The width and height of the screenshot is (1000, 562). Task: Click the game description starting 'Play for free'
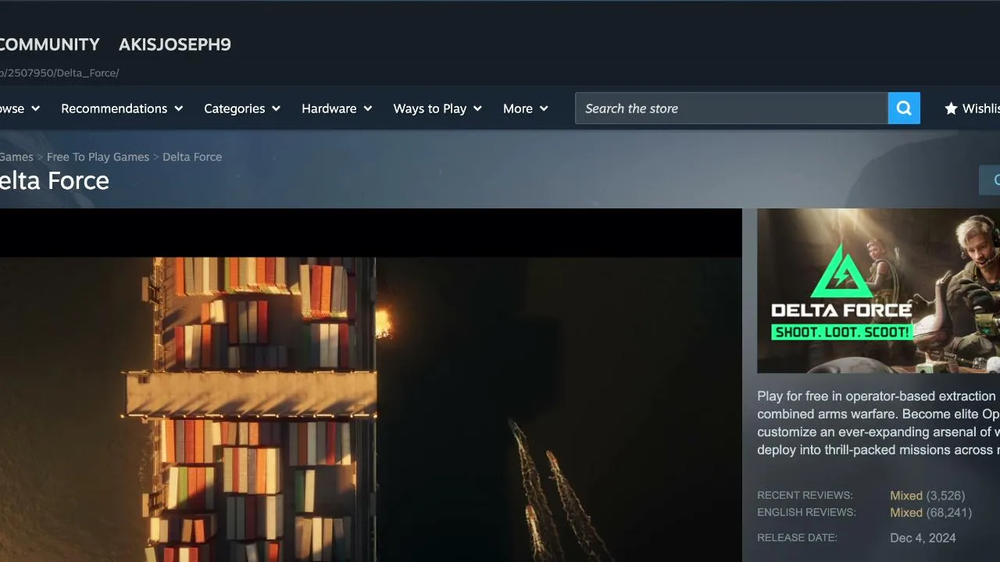tap(878, 423)
